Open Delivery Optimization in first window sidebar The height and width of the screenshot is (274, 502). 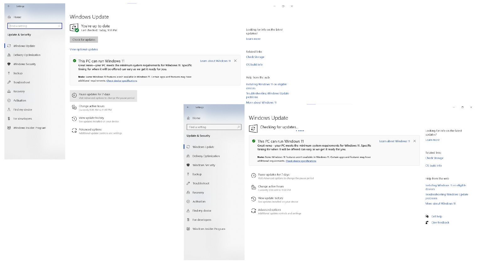[27, 55]
